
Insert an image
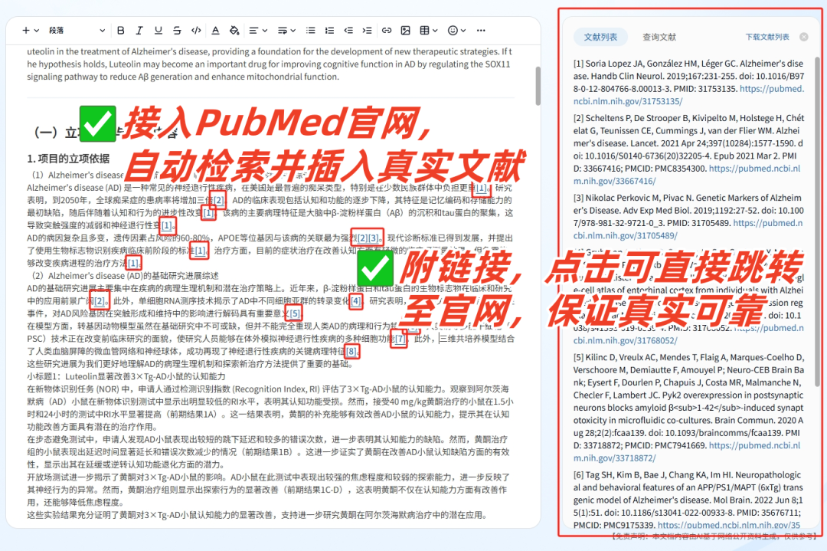(x=406, y=31)
